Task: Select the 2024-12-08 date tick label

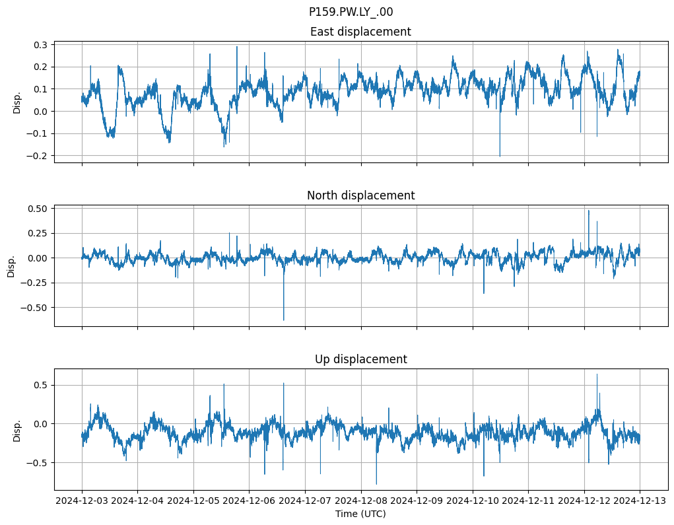Action: coord(360,501)
